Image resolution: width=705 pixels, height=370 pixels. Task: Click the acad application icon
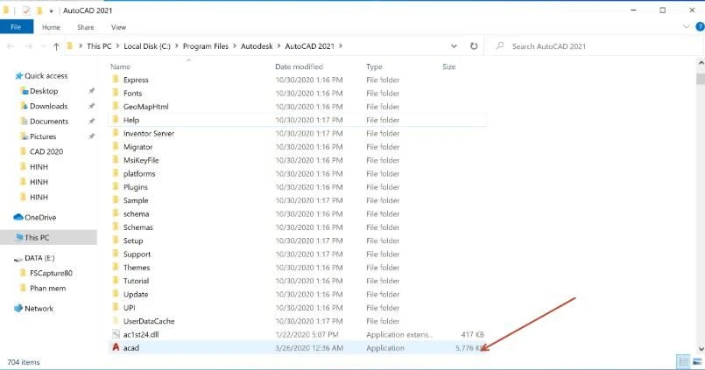coord(115,348)
